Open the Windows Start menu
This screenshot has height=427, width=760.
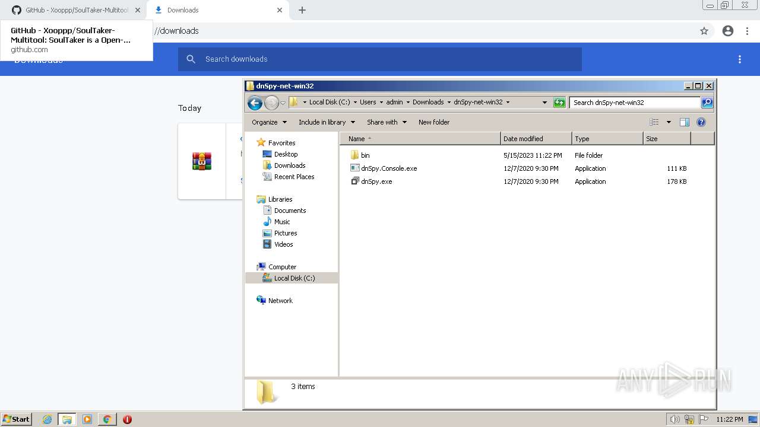pos(17,419)
